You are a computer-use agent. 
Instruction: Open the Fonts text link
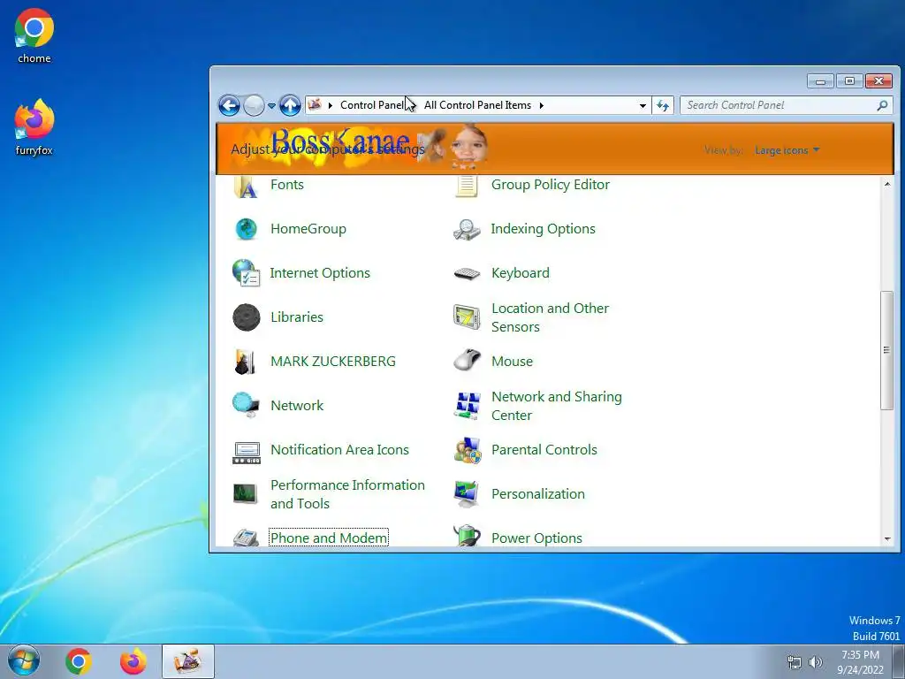(287, 185)
